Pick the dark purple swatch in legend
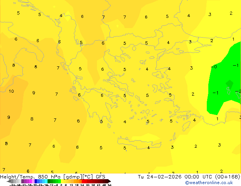Screen dimensions: 241x186 tap(22, 181)
